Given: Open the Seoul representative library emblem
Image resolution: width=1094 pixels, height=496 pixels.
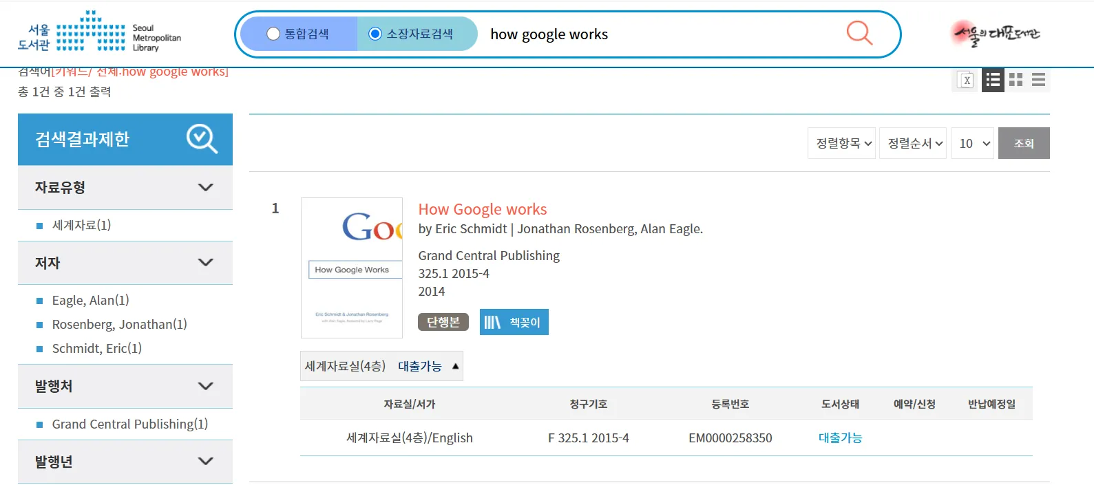Looking at the screenshot, I should coord(996,33).
